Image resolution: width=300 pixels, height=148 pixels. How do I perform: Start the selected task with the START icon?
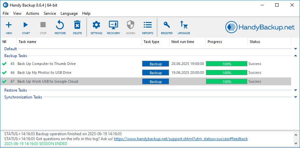pos(26,25)
